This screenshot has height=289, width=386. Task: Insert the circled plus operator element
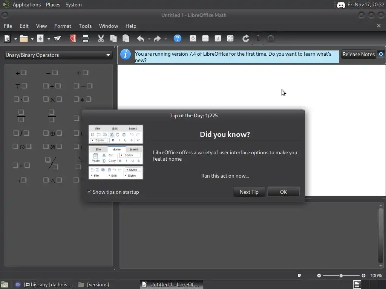(x=52, y=133)
